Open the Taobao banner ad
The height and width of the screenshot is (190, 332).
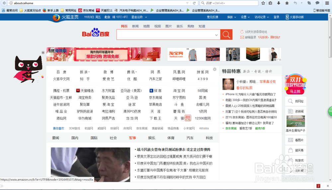coord(224,54)
